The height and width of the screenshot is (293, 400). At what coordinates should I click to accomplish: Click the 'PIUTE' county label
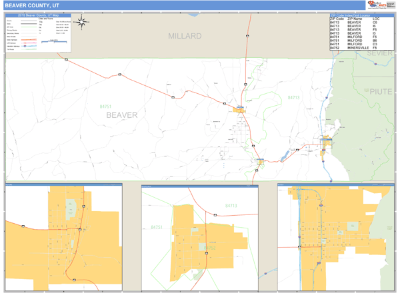(381, 91)
